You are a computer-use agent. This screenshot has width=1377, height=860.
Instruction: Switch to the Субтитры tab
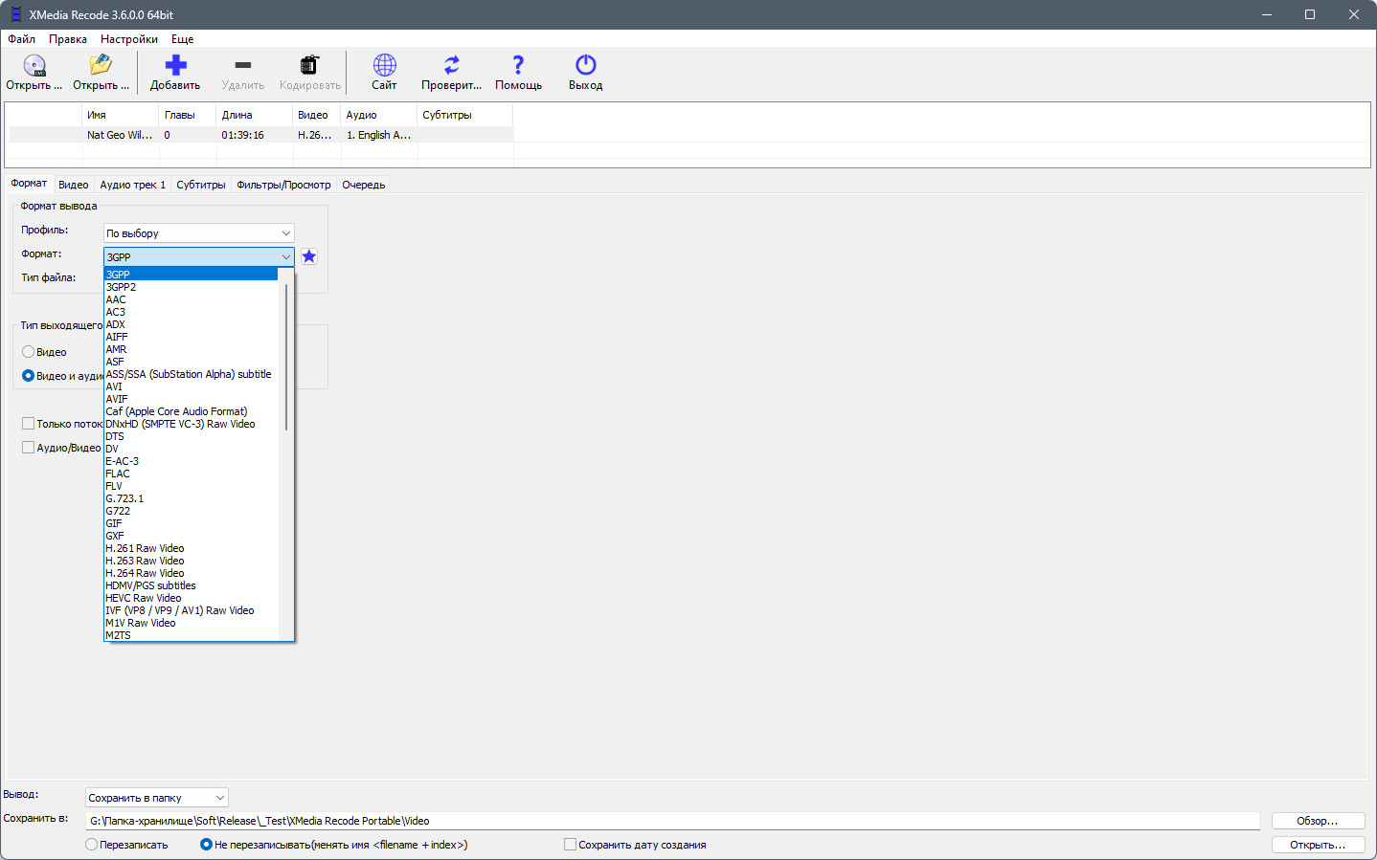coord(201,185)
